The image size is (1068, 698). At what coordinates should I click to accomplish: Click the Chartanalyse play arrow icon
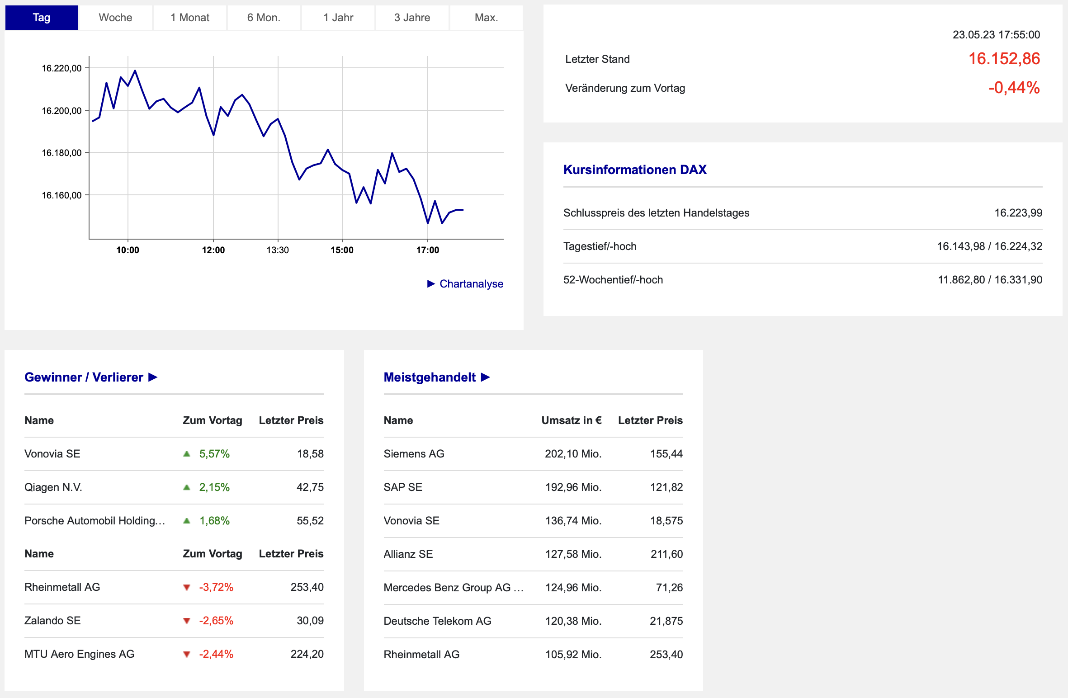tap(431, 284)
